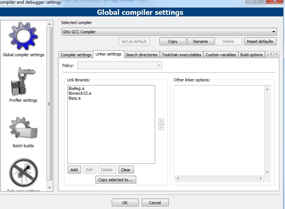
Task: Click the left sidebar vertical scrollbar
Action: 50,104
